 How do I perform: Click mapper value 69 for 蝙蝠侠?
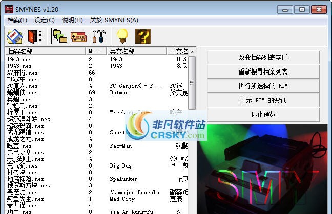pos(92,92)
